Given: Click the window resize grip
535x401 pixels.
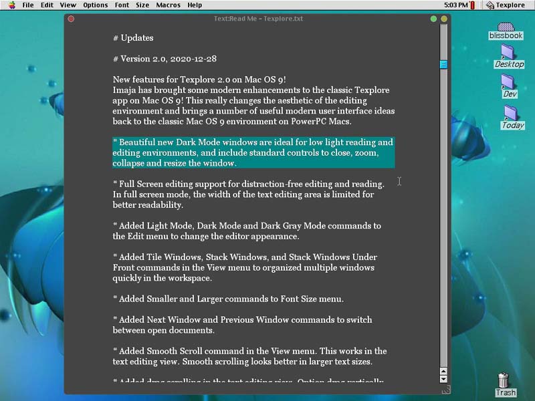Looking at the screenshot, I should [x=446, y=389].
